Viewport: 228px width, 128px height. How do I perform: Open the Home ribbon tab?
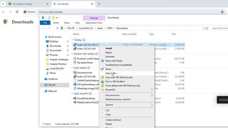point(56,23)
